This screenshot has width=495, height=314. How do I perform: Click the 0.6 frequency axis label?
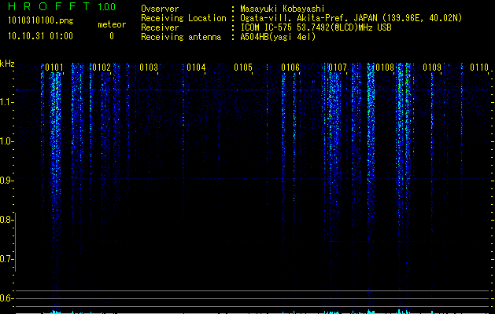point(6,298)
